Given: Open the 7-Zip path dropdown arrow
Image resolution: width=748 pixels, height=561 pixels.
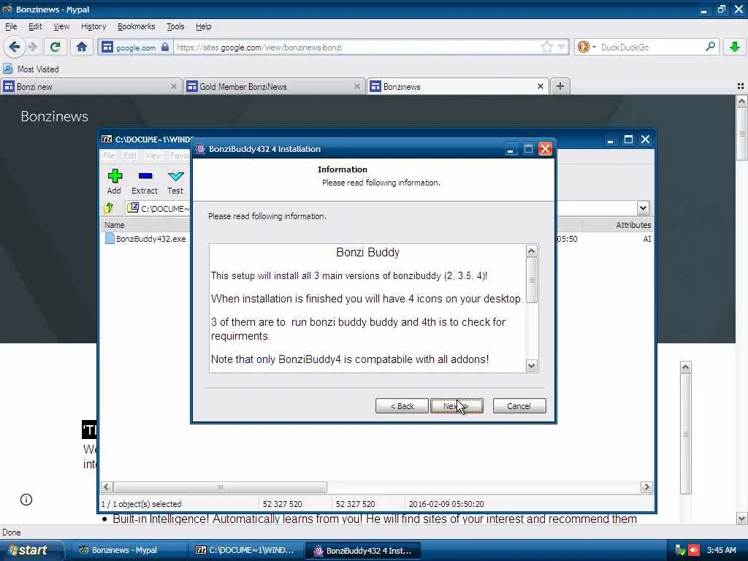Looking at the screenshot, I should pos(643,208).
